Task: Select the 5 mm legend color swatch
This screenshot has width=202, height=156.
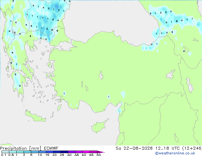Action: point(35,152)
